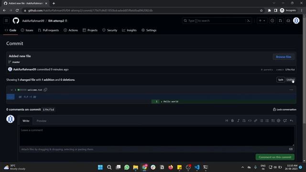Reference an issue or pull request icon
306x172 pixels.
(285, 121)
